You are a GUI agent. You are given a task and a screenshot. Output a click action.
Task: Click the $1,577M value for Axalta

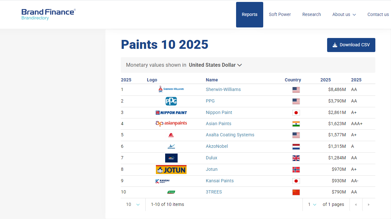pyautogui.click(x=337, y=135)
